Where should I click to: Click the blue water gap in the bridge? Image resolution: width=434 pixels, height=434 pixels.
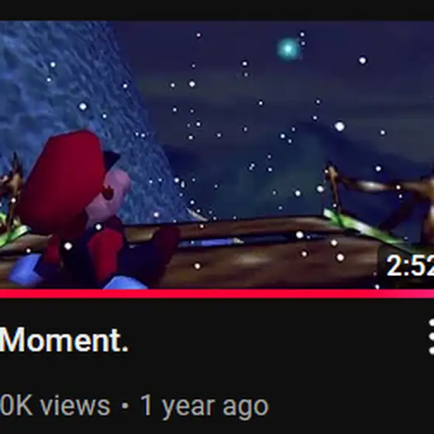[x=215, y=242]
